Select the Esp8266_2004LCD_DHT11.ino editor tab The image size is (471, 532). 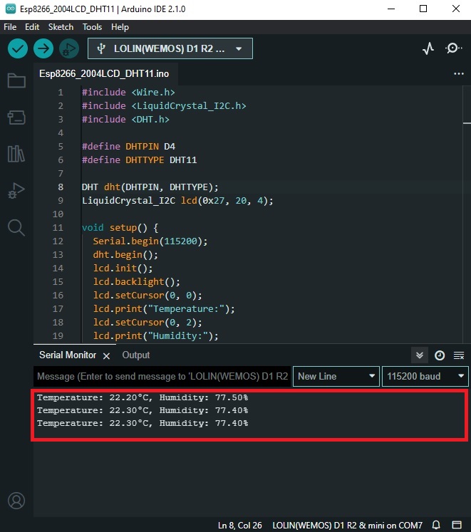(x=104, y=73)
